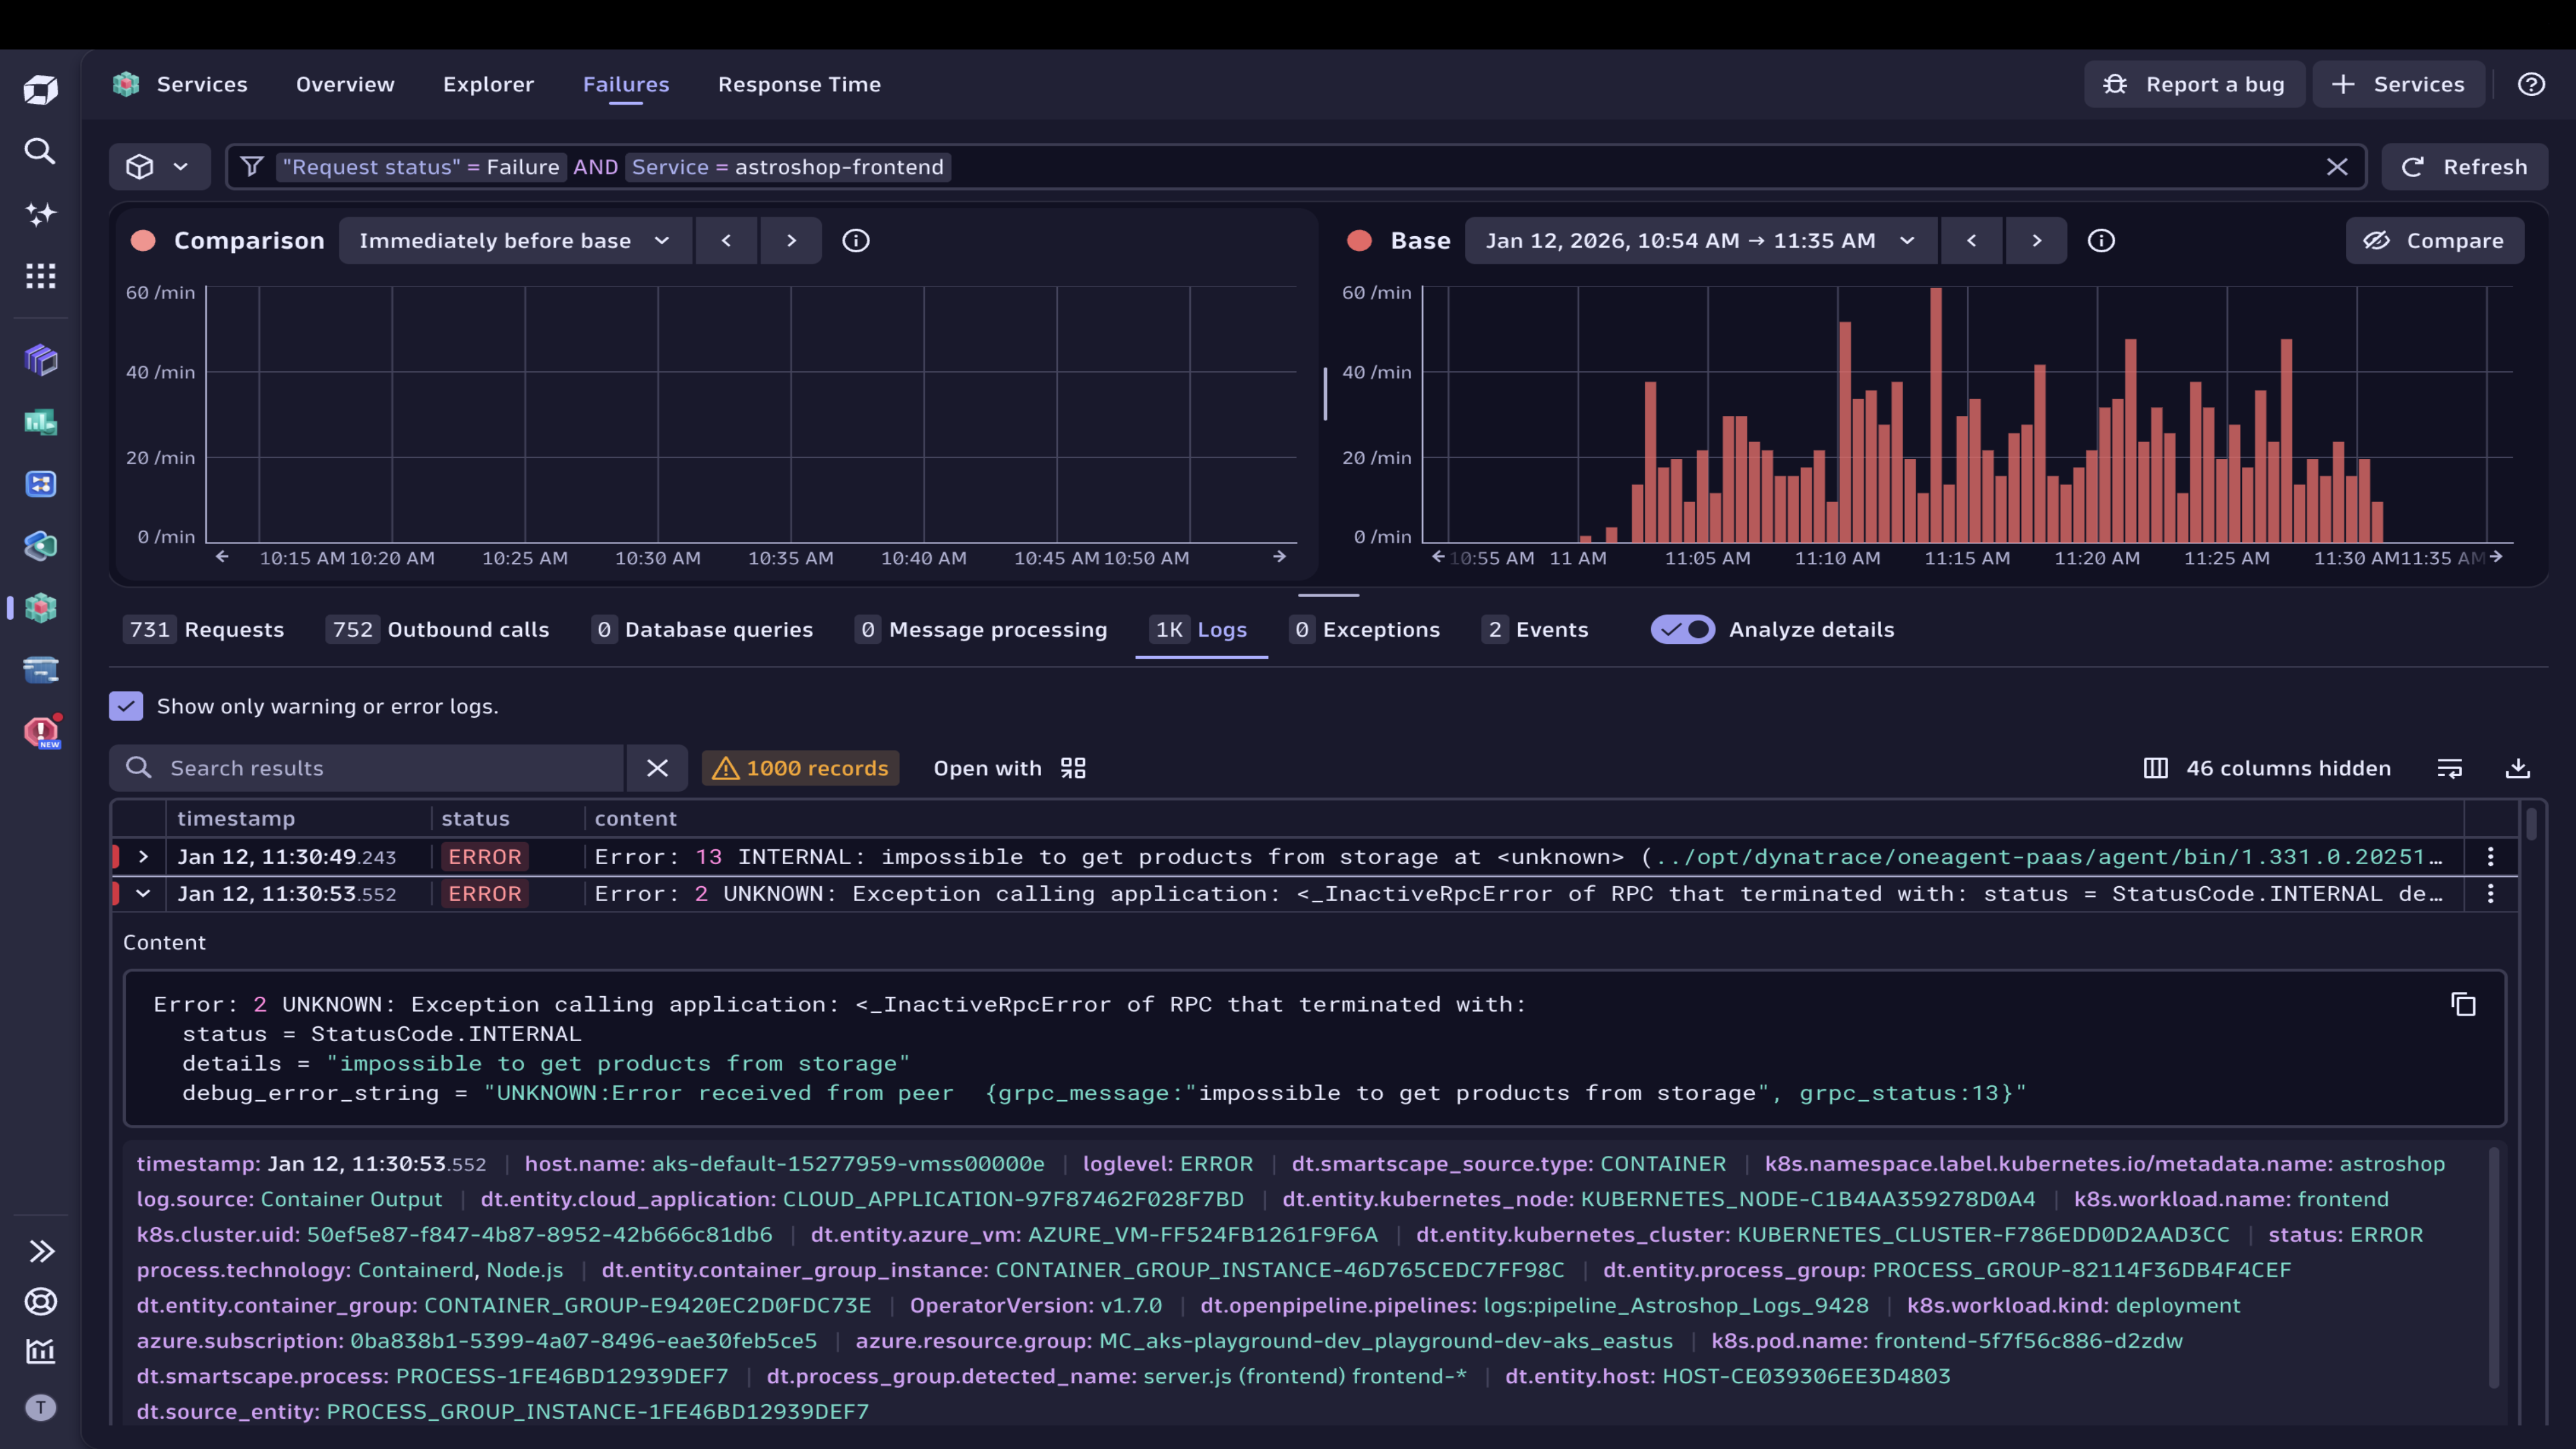Image resolution: width=2576 pixels, height=1449 pixels.
Task: Clear the filter query with the X icon
Action: point(2337,166)
